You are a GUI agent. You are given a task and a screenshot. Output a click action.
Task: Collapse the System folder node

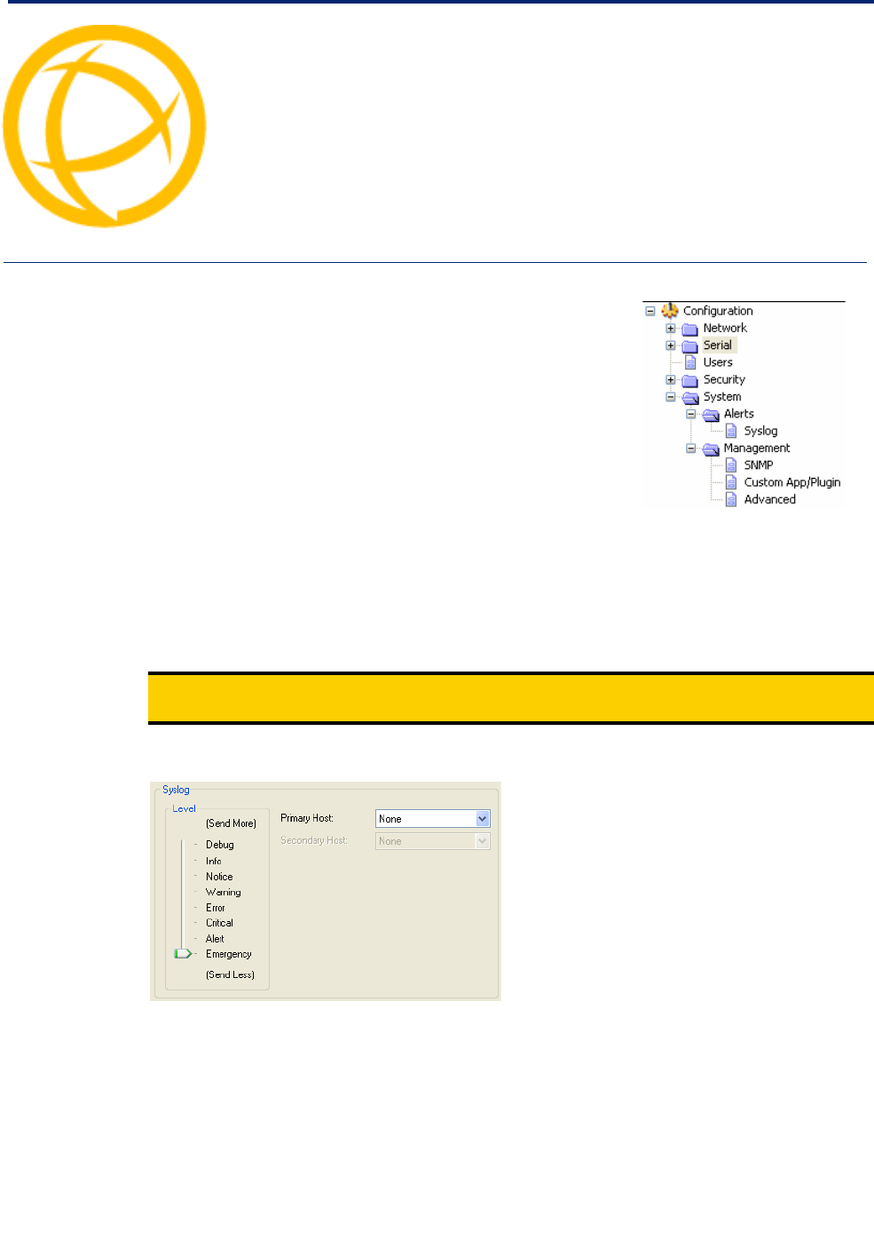[x=671, y=397]
